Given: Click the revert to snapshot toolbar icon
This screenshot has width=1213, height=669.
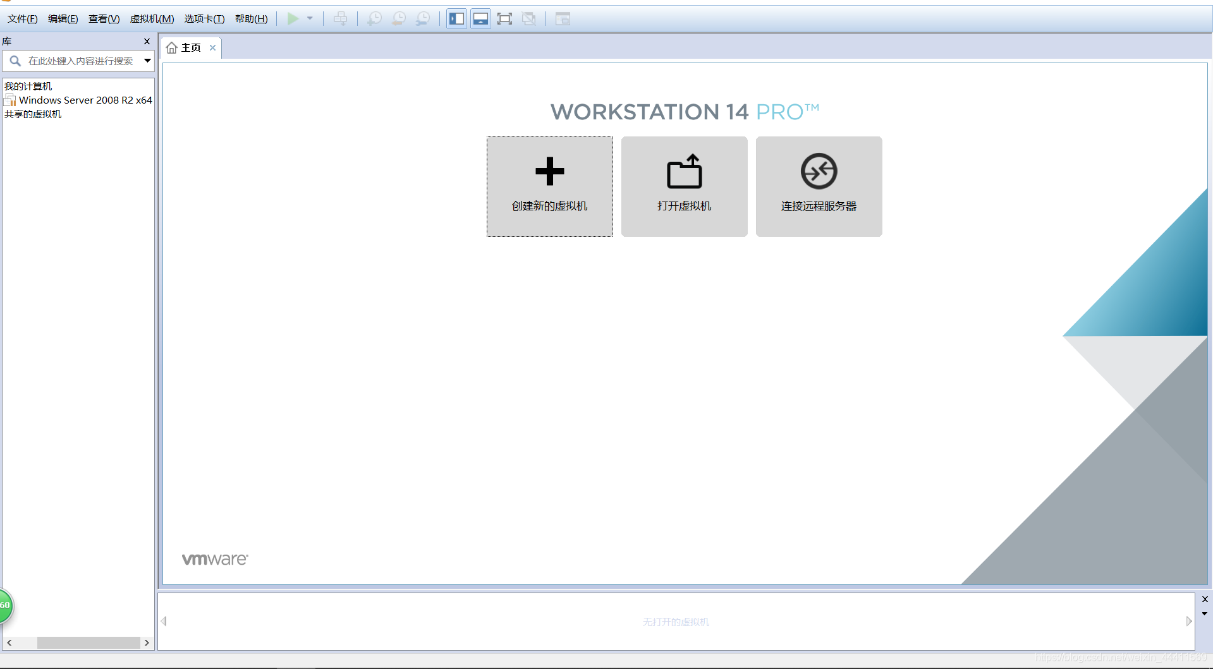Looking at the screenshot, I should coord(399,19).
